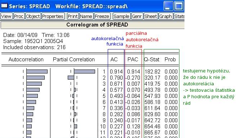Select PAC value -0.270 for lag 2
The image size is (236, 138).
coord(133,78)
